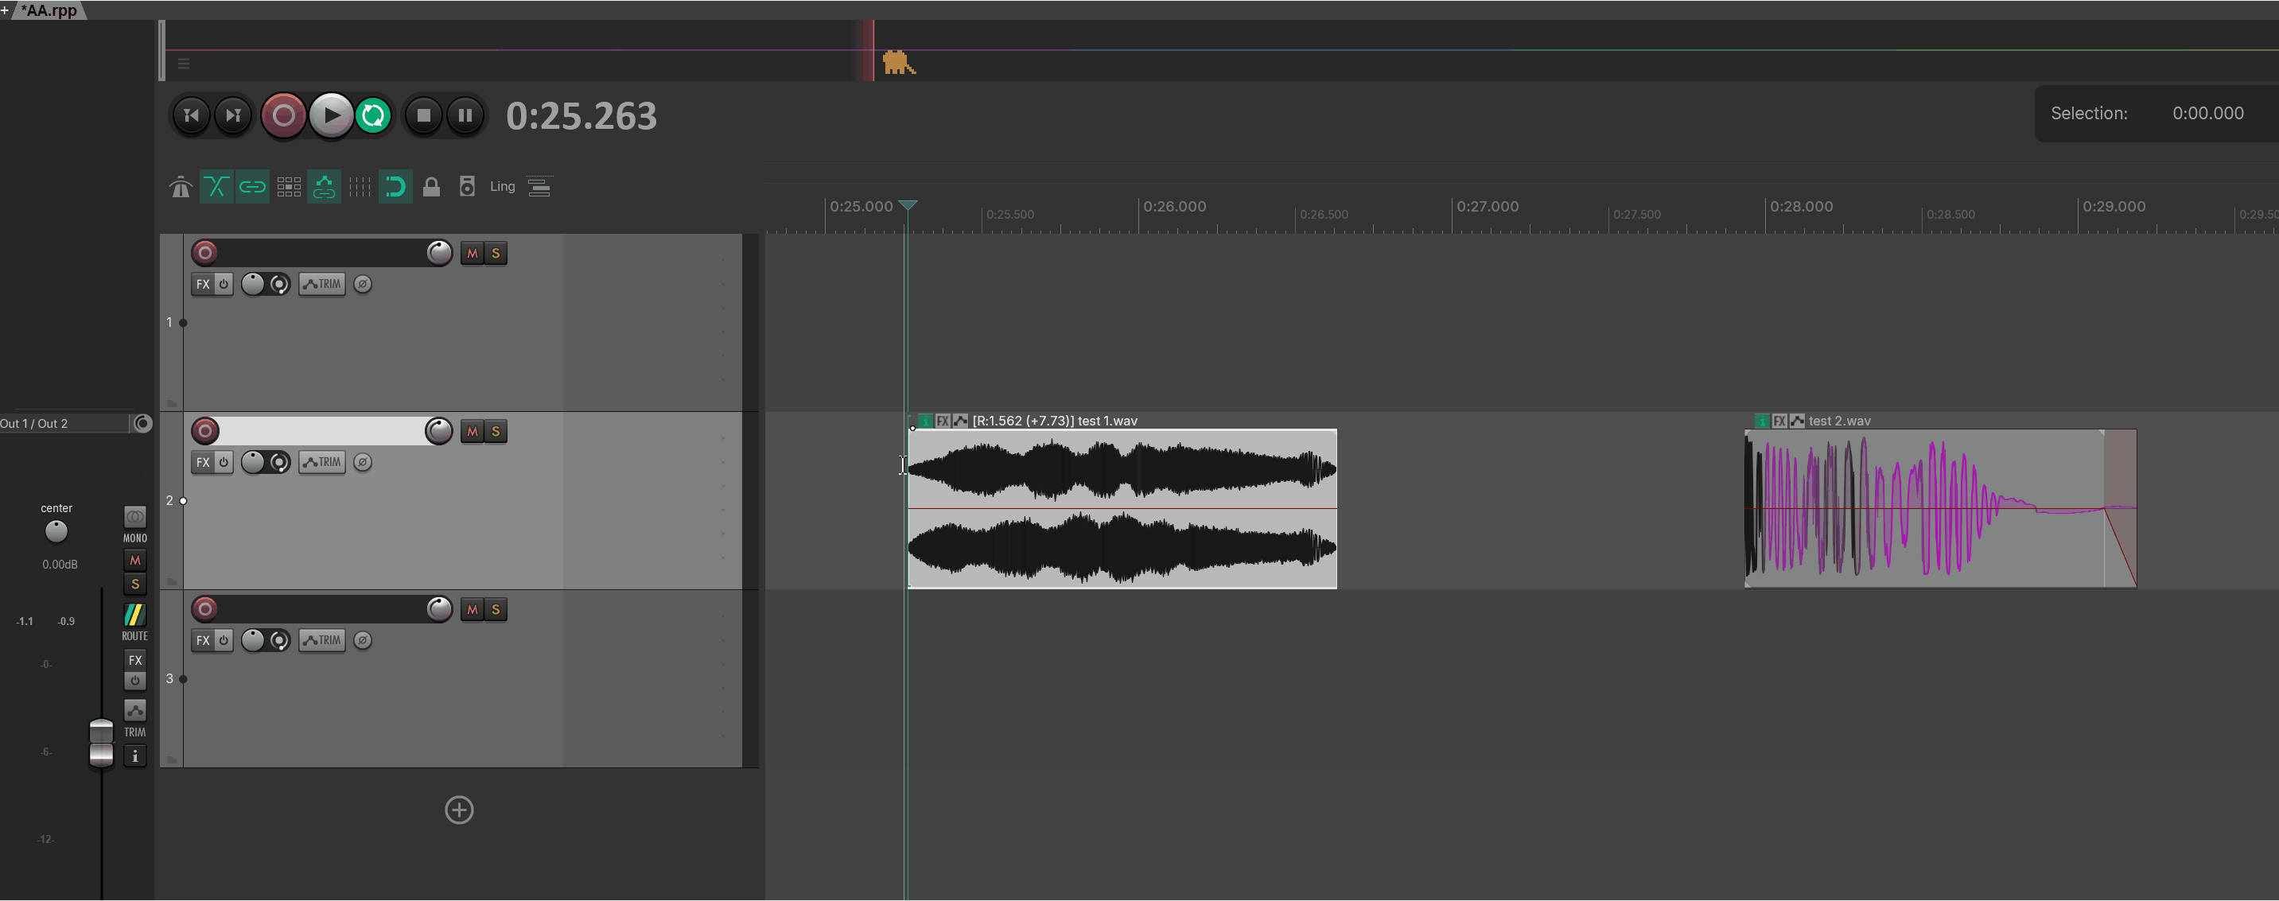
Task: Arm track 3 for recording
Action: [x=205, y=608]
